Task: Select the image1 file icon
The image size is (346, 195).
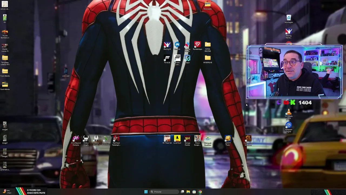Action: [x=5, y=140]
